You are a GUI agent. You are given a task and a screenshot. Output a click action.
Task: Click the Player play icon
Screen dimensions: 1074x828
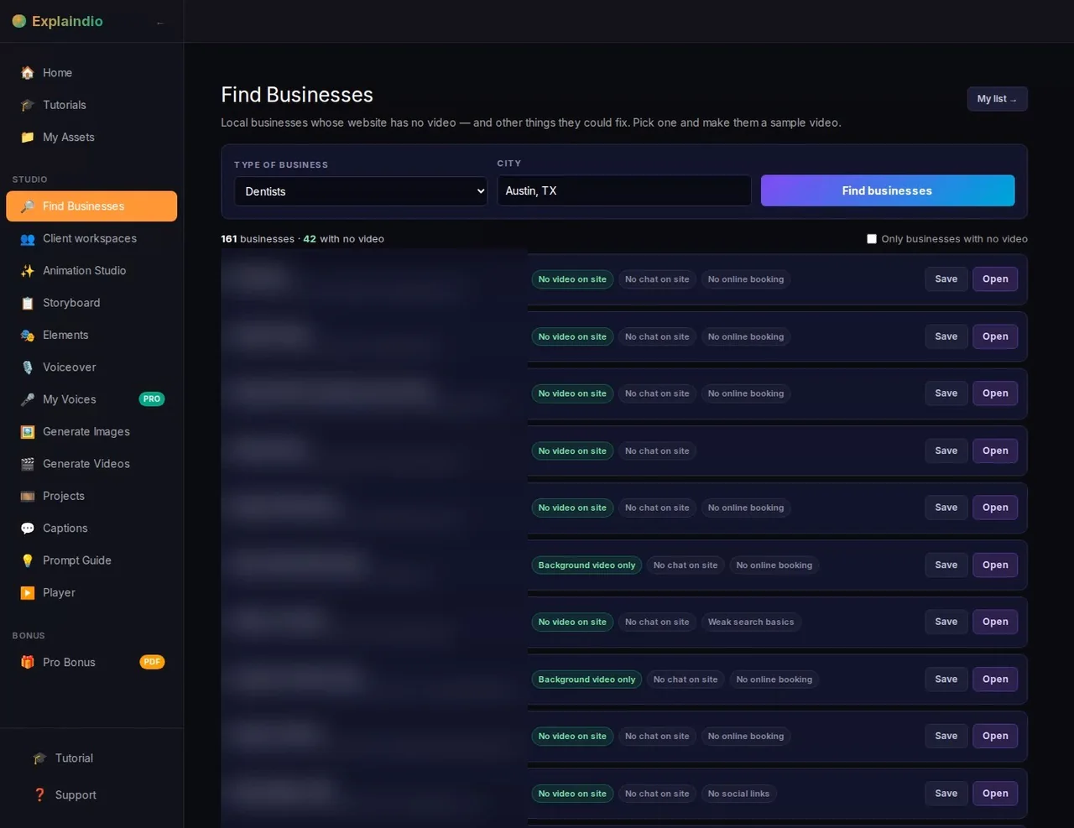[x=28, y=592]
